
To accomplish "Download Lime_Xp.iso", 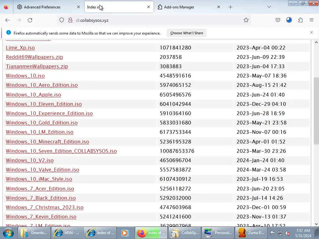I will pyautogui.click(x=20, y=48).
